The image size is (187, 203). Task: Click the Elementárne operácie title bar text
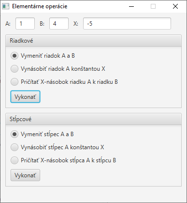(40, 6)
